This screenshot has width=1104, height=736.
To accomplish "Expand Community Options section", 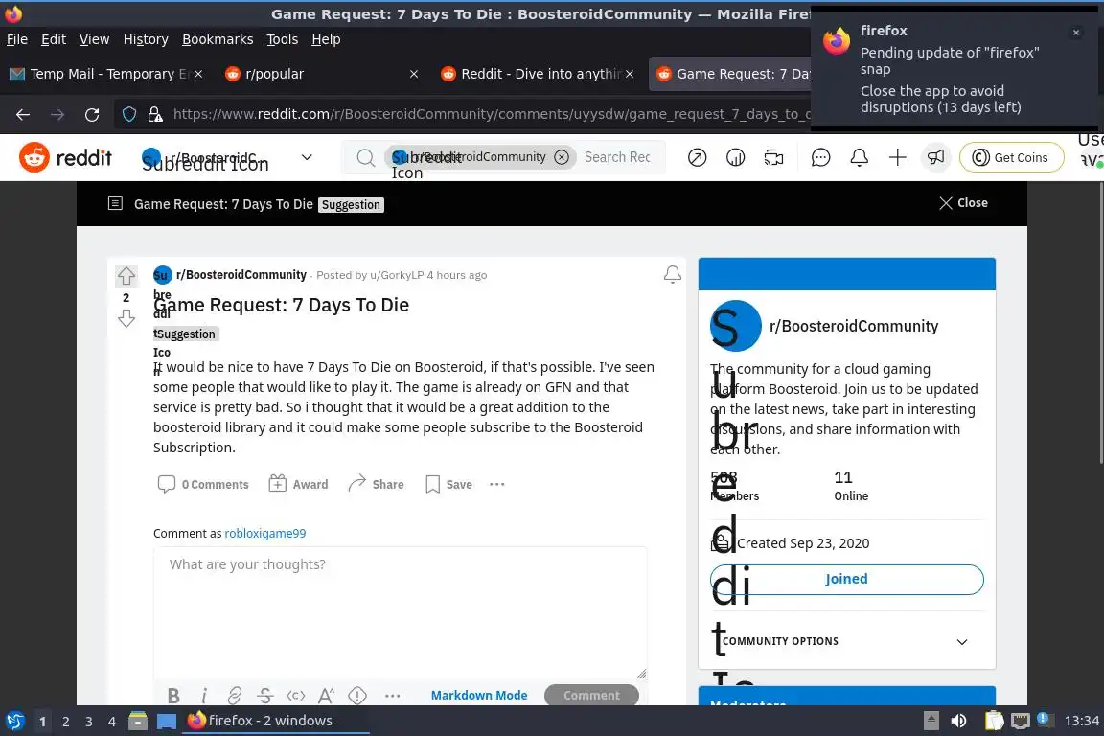I will pyautogui.click(x=846, y=641).
